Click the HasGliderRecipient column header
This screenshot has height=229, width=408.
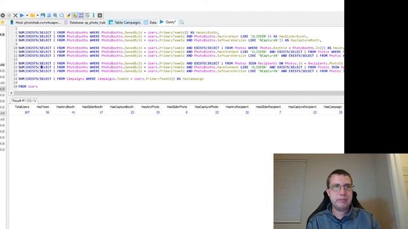[x=268, y=107]
